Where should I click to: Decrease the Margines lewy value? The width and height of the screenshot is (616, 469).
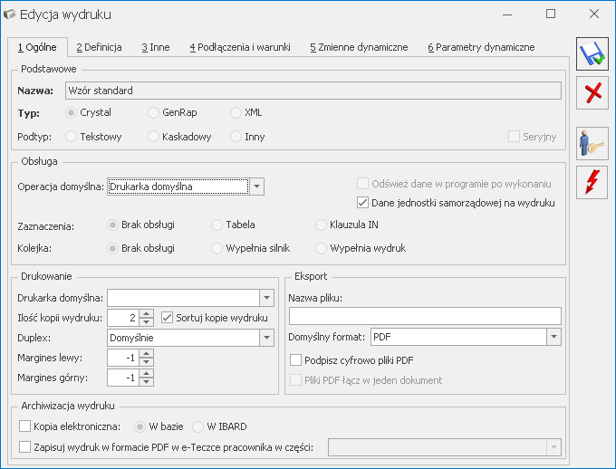tap(147, 362)
